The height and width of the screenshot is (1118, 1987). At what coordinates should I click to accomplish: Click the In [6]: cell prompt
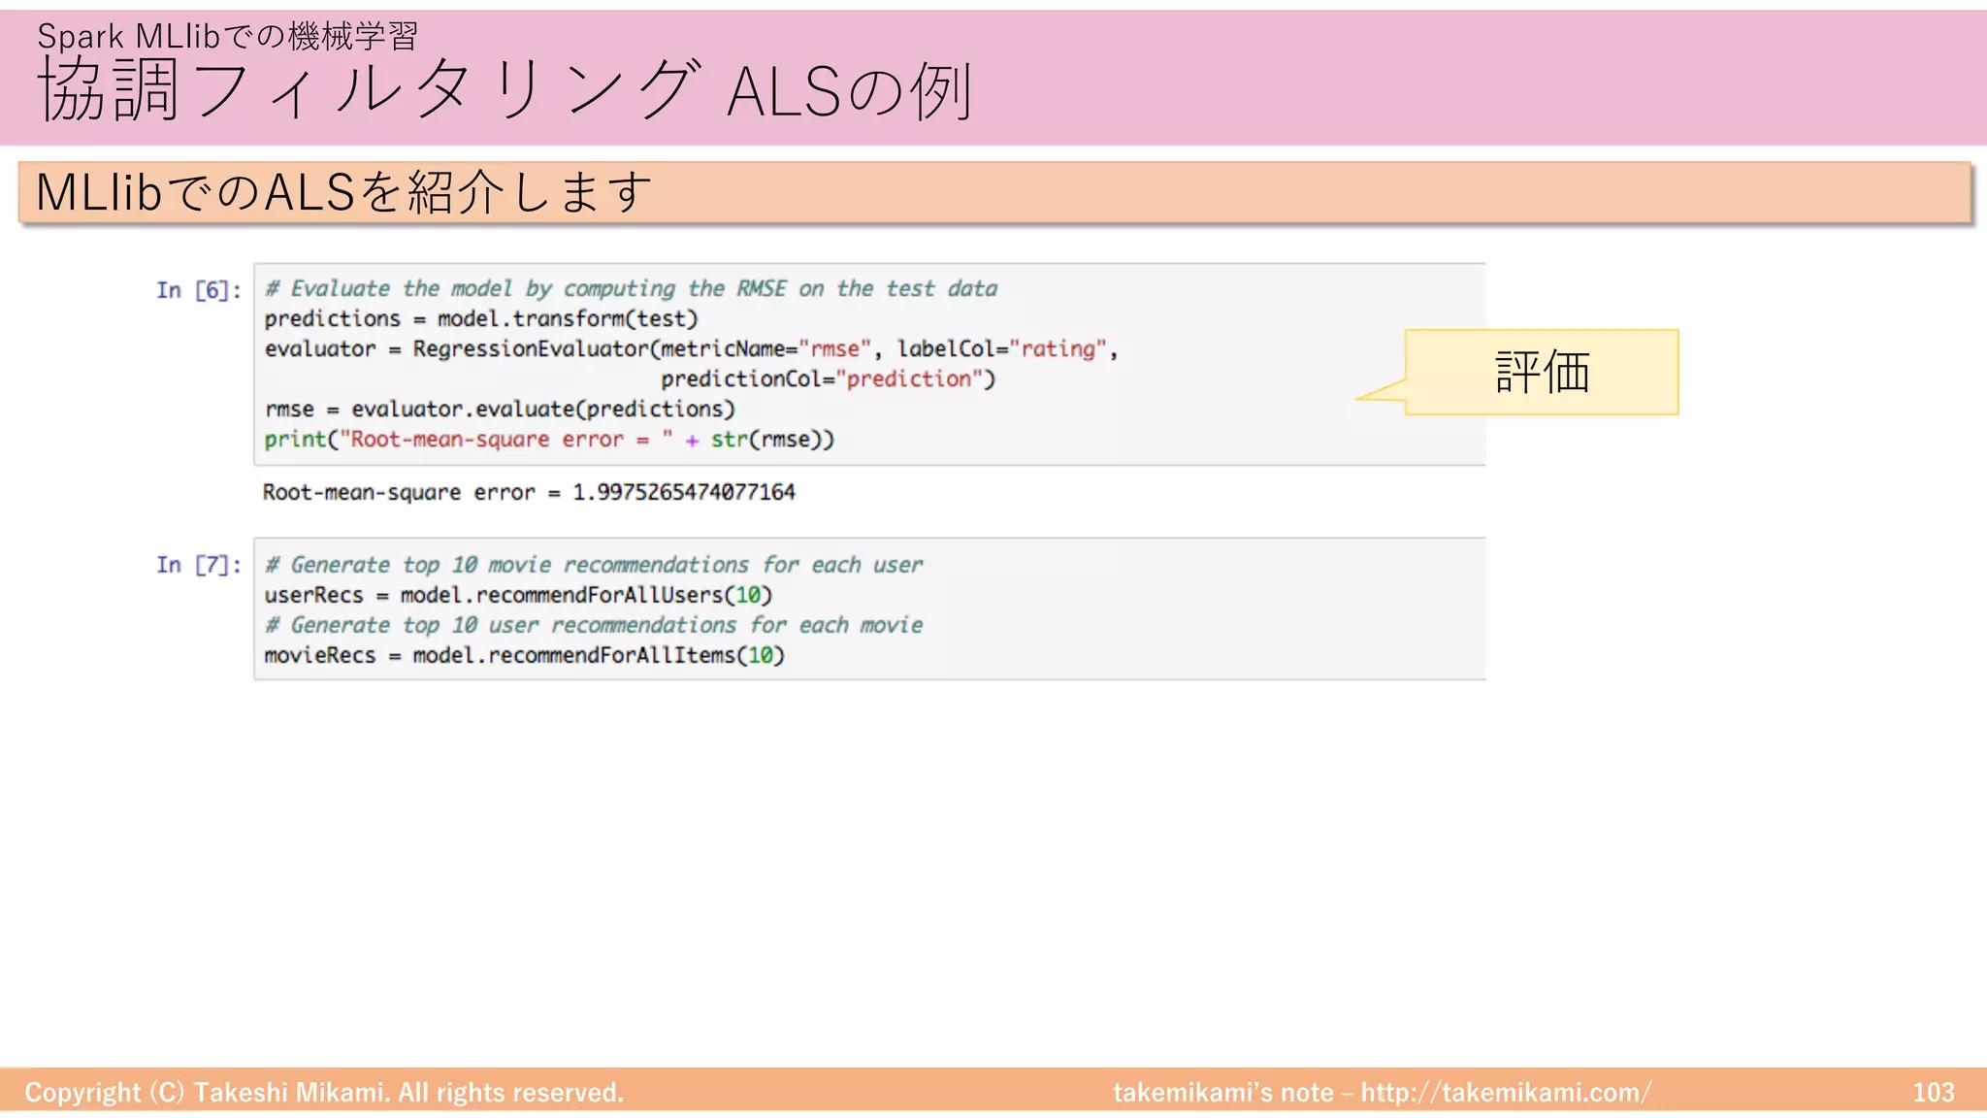tap(199, 290)
